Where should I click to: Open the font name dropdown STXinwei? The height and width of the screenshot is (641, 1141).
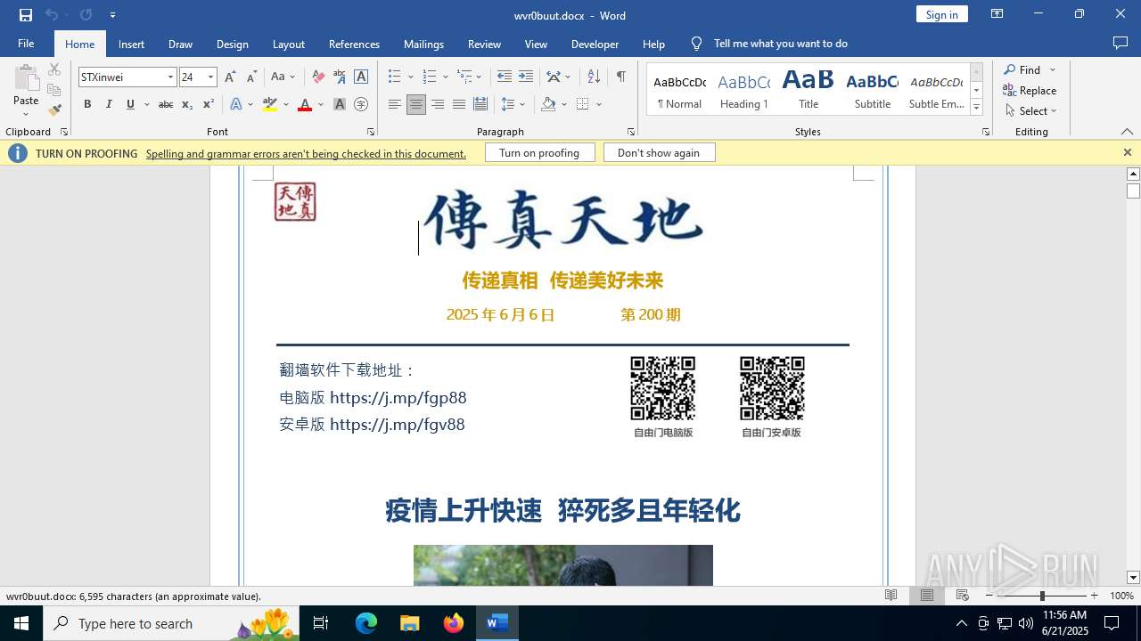tap(170, 77)
